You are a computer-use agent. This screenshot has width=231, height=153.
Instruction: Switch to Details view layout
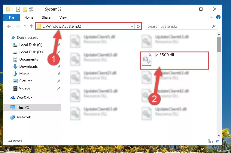[211, 141]
